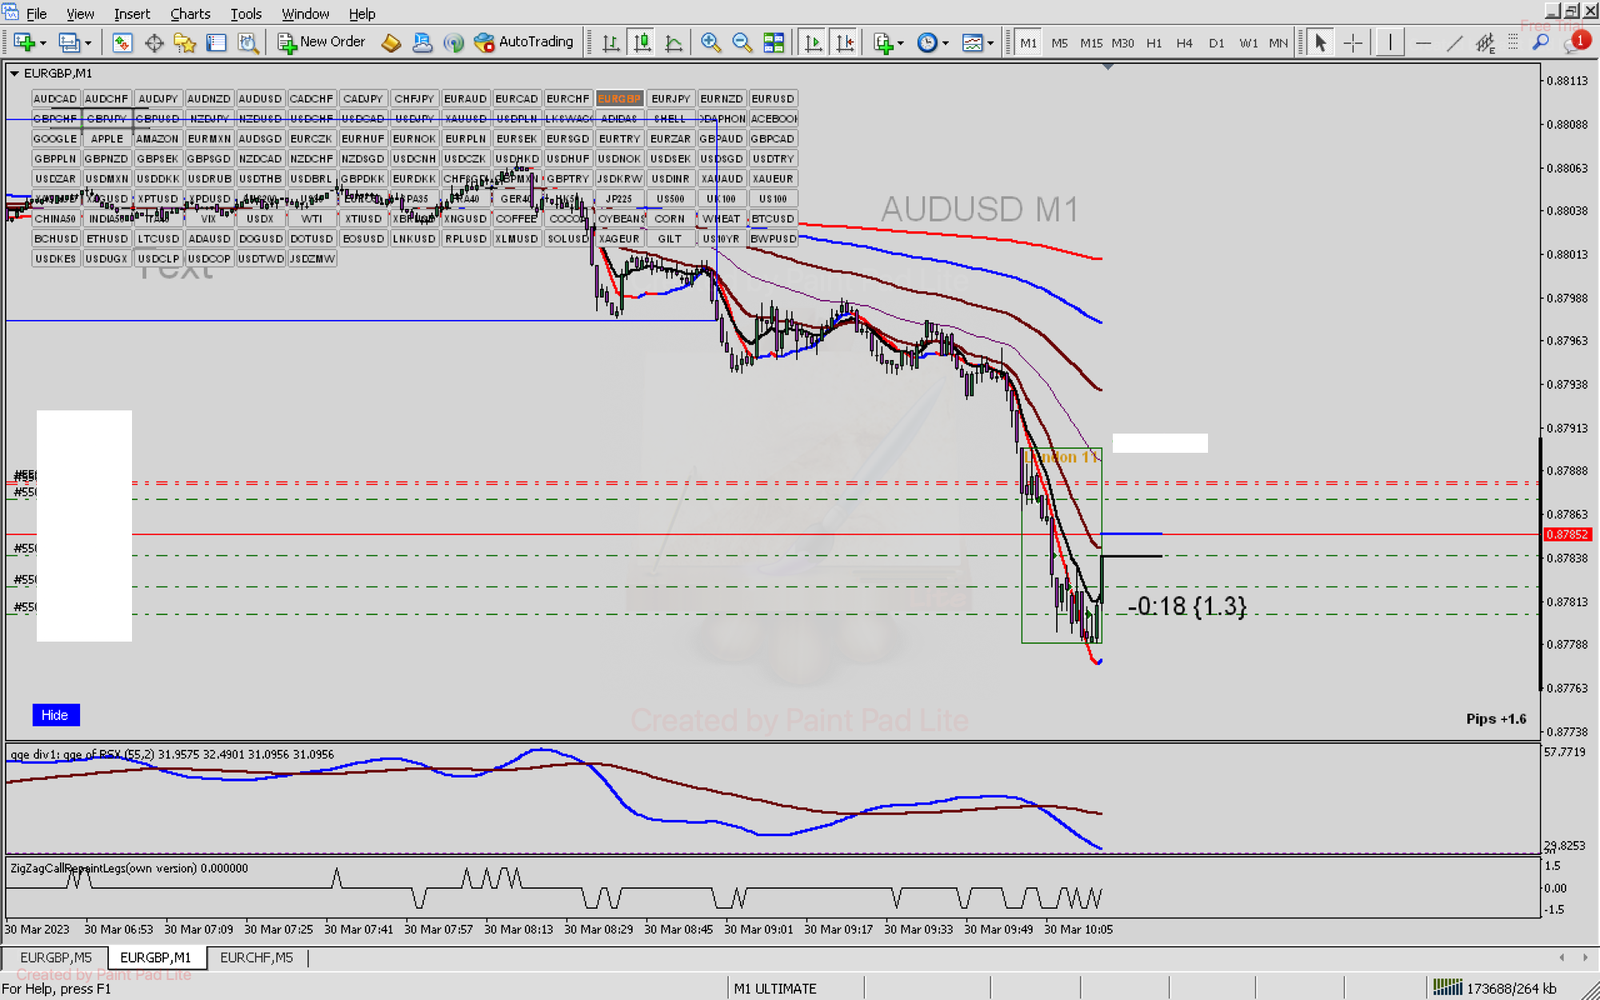Open the new chart dropdown arrow
1600x1000 pixels.
coord(43,42)
